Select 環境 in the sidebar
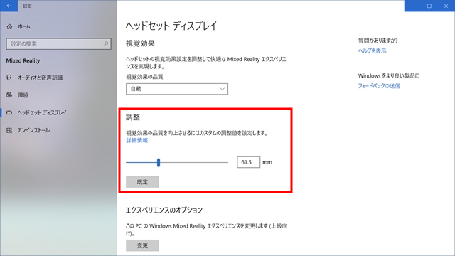 pos(23,95)
